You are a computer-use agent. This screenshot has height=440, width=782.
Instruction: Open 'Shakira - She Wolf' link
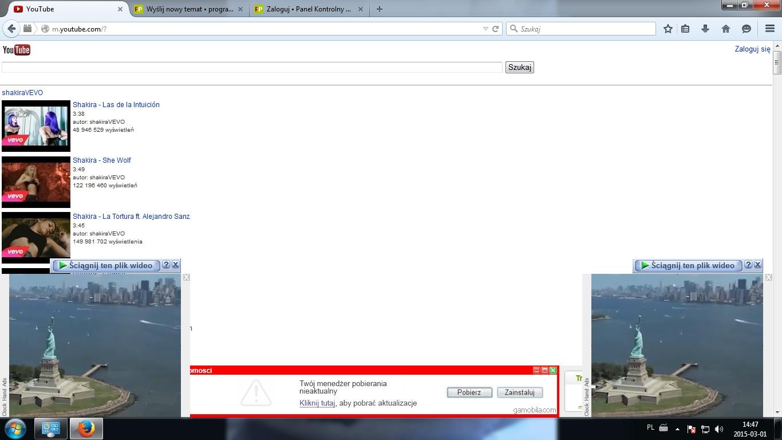[102, 160]
